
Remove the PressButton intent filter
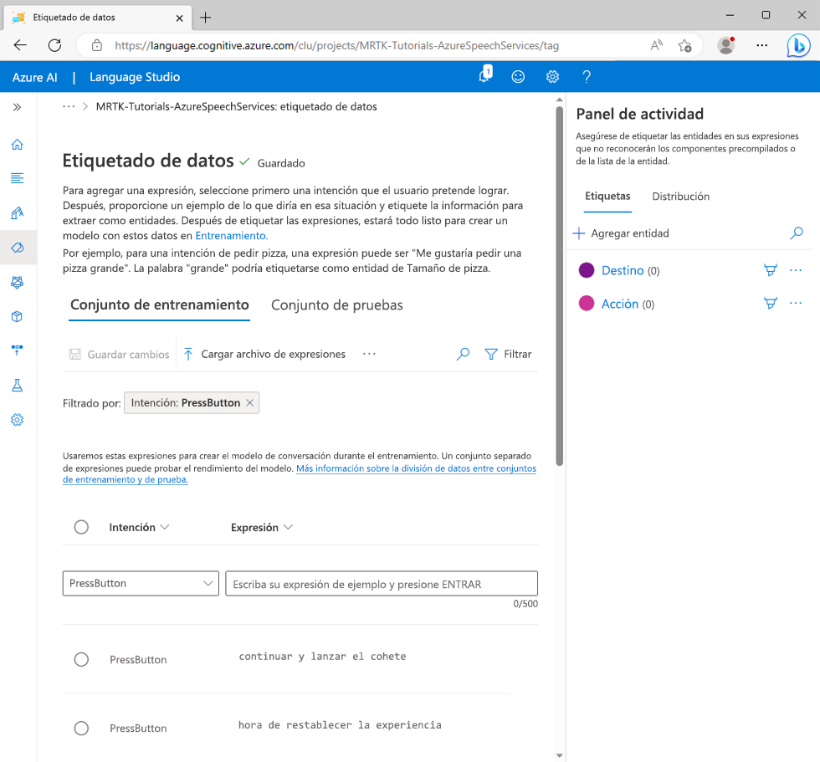(x=250, y=402)
